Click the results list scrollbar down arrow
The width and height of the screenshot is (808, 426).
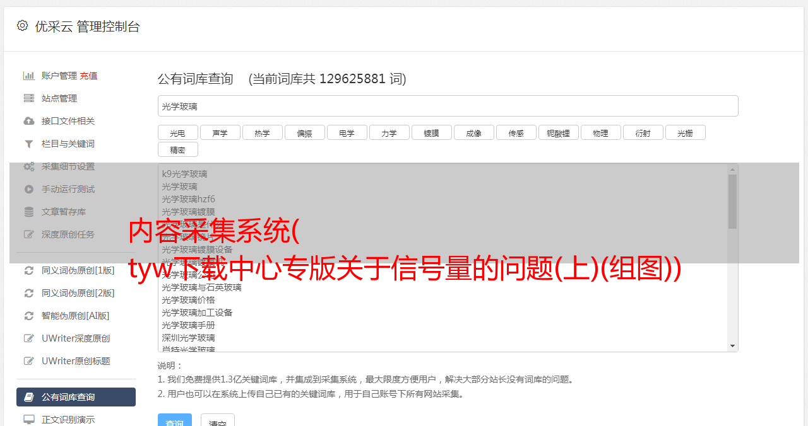pos(732,346)
